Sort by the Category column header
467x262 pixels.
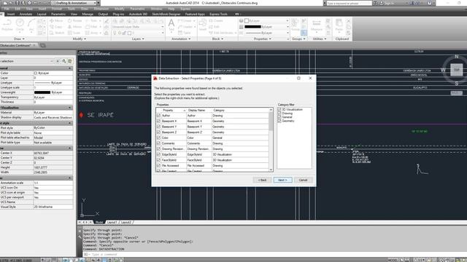(x=240, y=110)
